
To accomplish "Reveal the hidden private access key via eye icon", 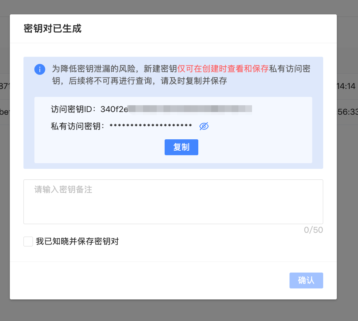I will point(204,126).
